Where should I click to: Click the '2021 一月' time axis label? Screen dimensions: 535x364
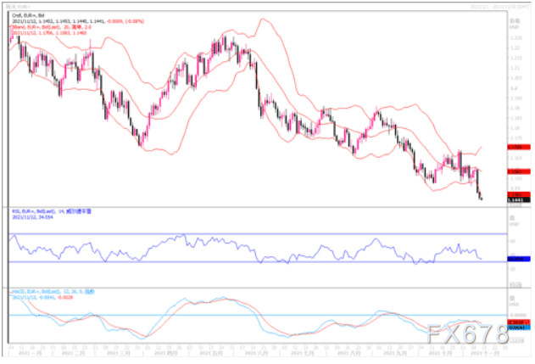pyautogui.click(x=30, y=353)
